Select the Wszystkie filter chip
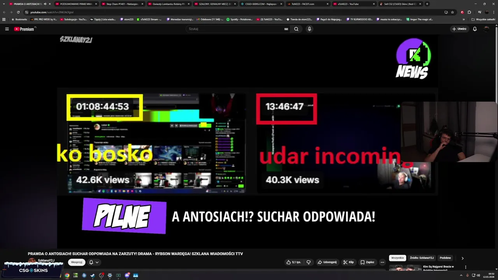Screen dimensions: 498x280 398,258
